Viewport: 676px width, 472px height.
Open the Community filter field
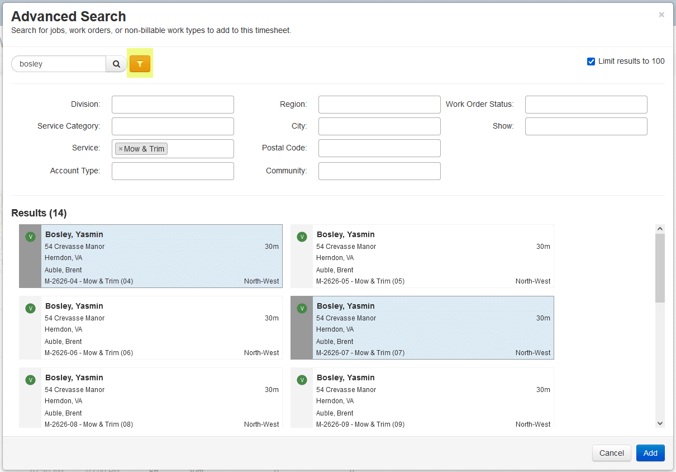pyautogui.click(x=379, y=171)
